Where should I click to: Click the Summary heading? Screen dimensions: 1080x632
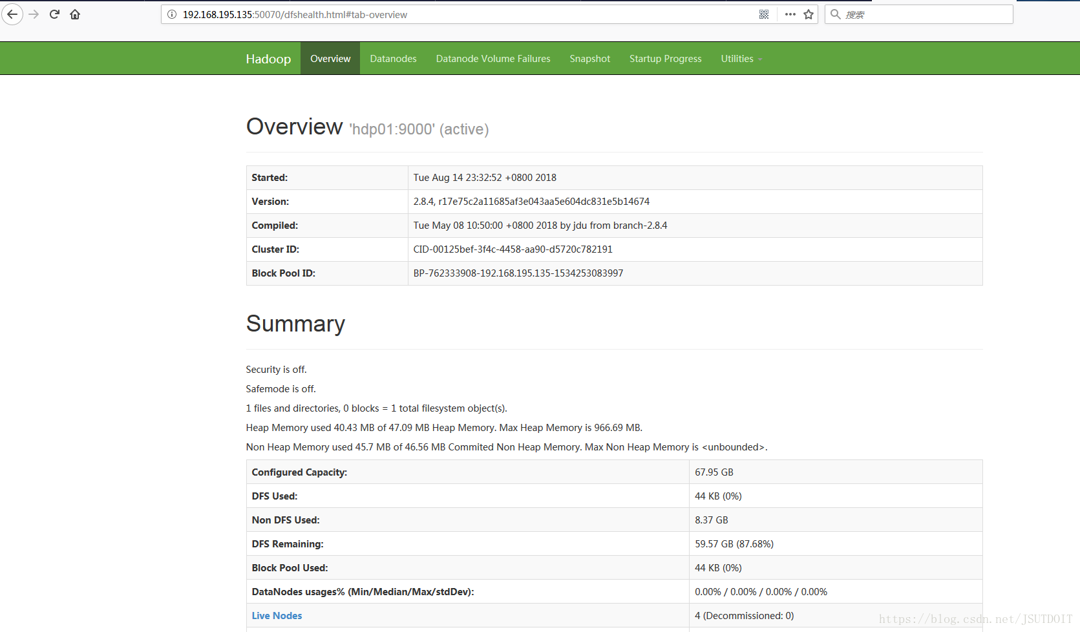pyautogui.click(x=295, y=324)
